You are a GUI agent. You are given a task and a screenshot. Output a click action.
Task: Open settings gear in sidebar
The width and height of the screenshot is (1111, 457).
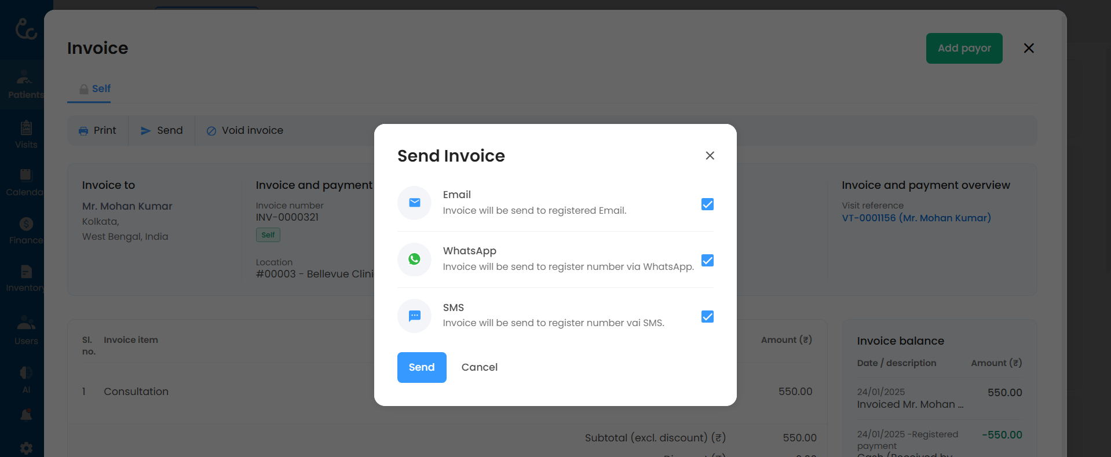(26, 448)
